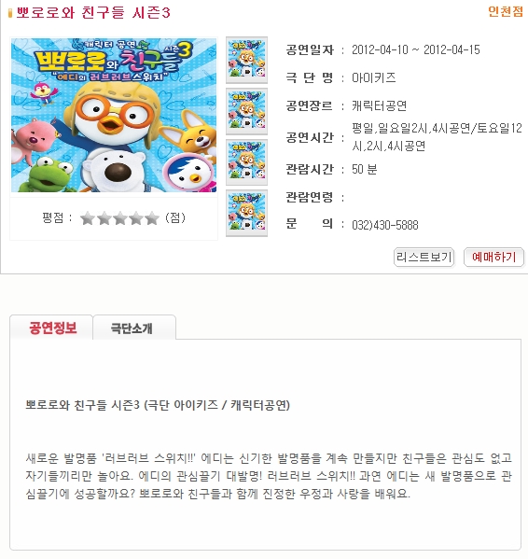Click the bold show heading in 공연정보
The width and height of the screenshot is (528, 559).
158,405
